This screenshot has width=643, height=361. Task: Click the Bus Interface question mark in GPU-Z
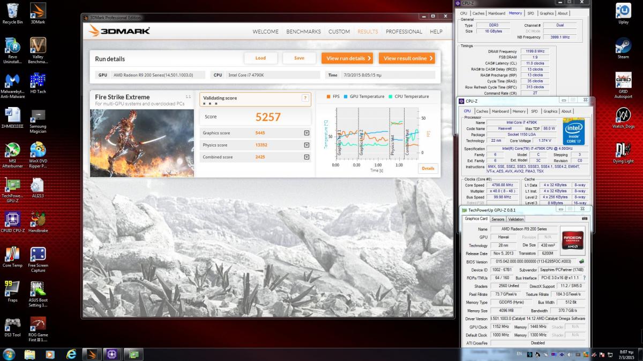point(584,278)
